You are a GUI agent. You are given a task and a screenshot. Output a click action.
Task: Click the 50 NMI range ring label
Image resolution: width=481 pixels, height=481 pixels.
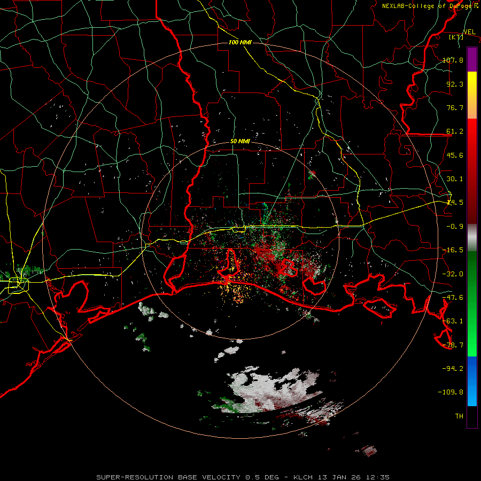pyautogui.click(x=240, y=142)
